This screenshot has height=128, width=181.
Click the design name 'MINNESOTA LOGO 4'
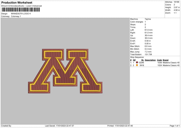[21, 14]
